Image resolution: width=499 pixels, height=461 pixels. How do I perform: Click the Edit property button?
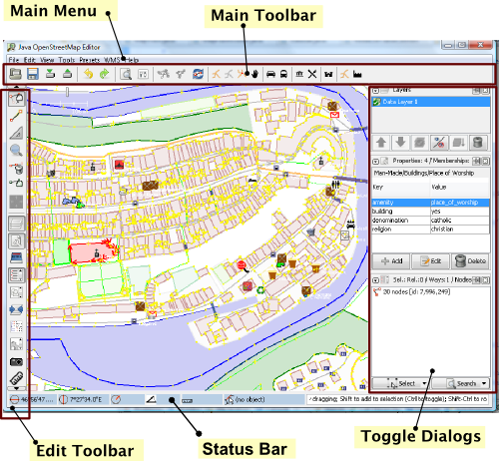click(x=431, y=261)
